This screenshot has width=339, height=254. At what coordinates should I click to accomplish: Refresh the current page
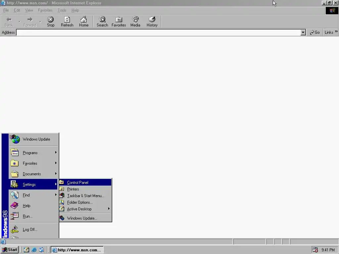click(x=67, y=21)
